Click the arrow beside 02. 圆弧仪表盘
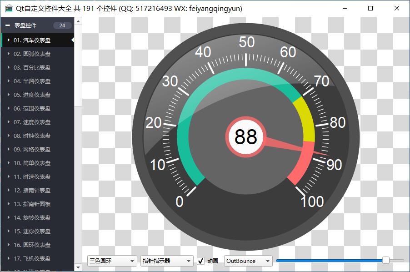 click(9, 54)
